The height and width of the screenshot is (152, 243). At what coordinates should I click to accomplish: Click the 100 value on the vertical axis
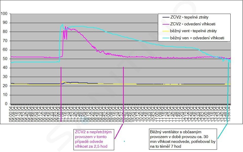pos(4,13)
